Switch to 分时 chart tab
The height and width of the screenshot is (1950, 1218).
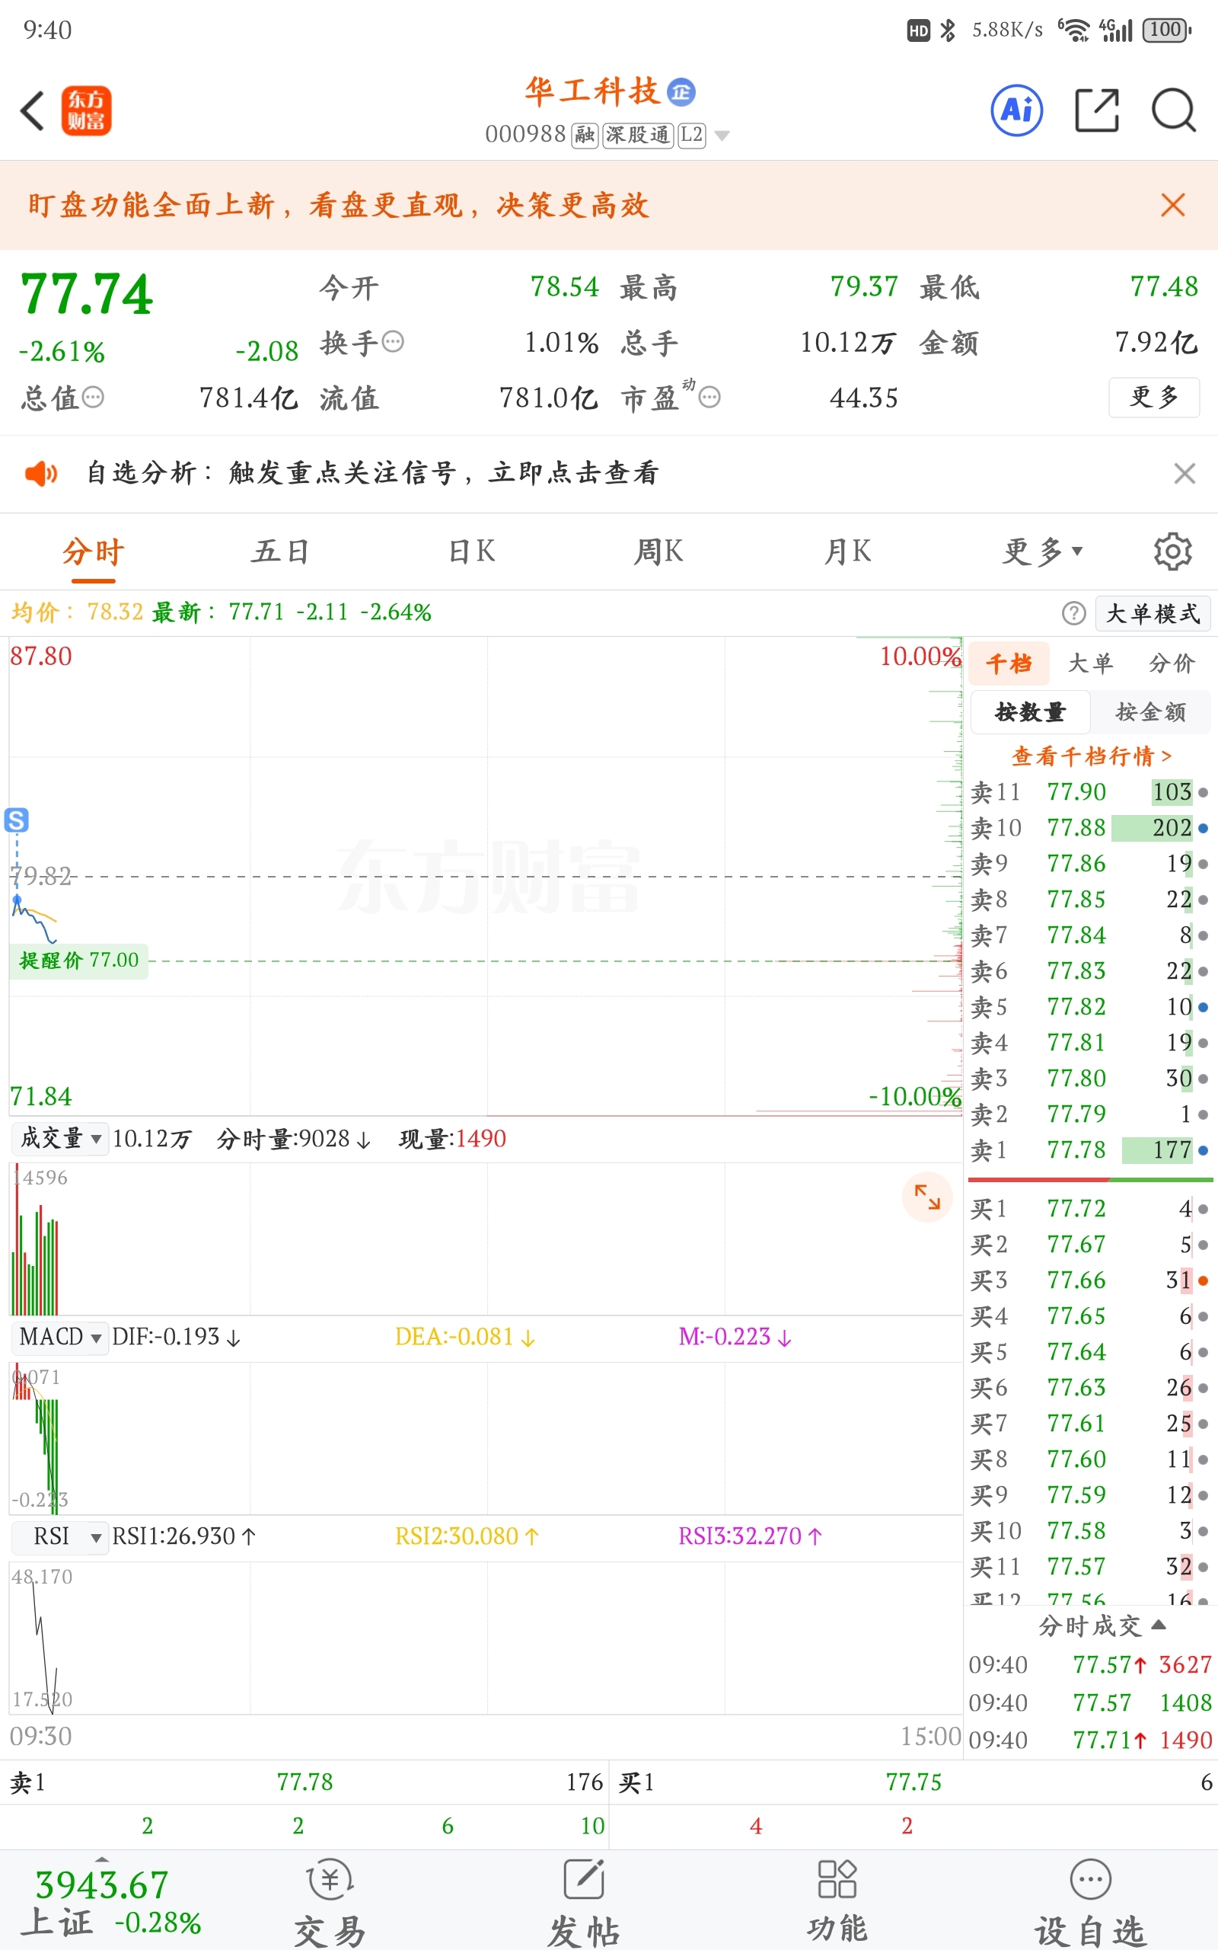[94, 552]
